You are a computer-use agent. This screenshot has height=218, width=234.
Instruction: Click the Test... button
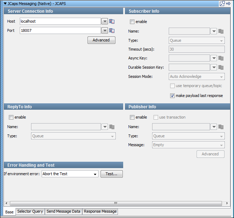coord(112,174)
